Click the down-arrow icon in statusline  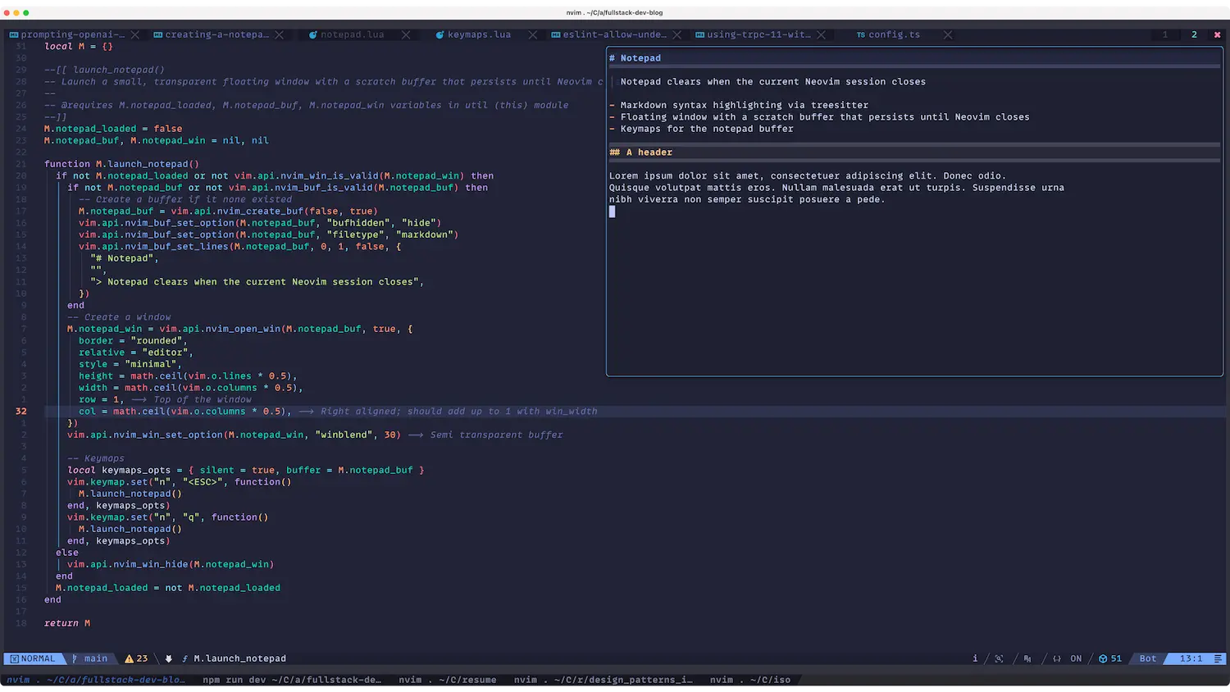point(169,658)
